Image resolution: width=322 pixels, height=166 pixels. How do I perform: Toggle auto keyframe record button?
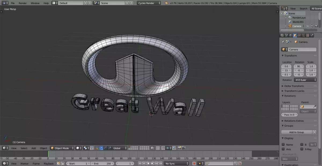(x=194, y=164)
